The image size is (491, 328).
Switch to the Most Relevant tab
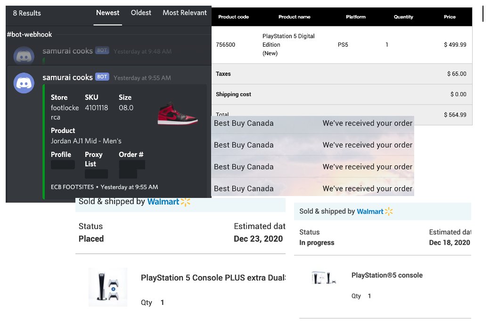(x=184, y=13)
